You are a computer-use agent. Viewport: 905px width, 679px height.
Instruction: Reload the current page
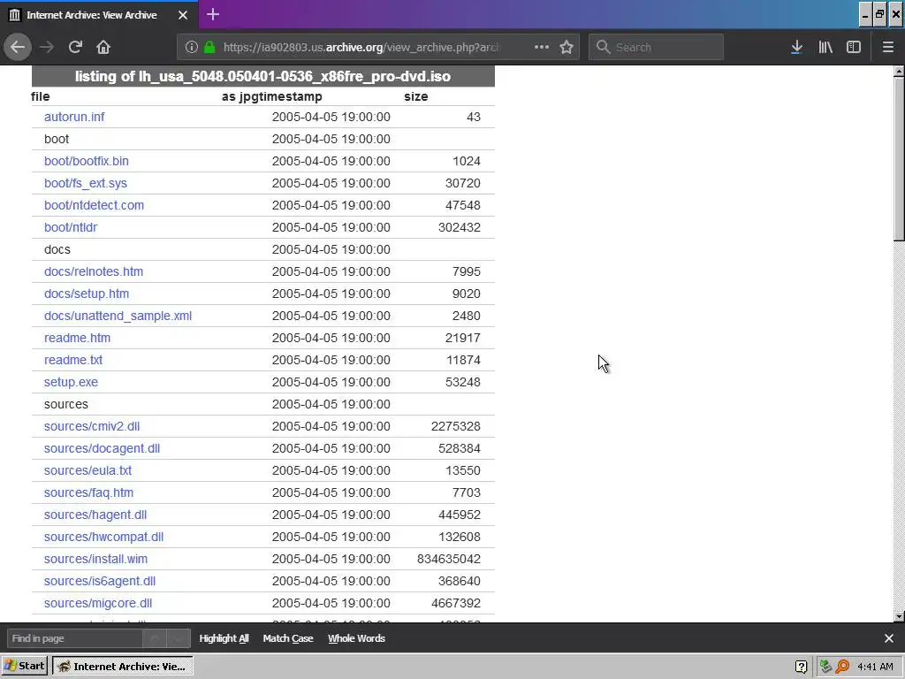[75, 47]
